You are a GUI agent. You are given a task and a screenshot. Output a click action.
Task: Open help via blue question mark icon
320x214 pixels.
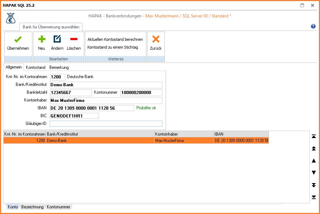coord(313,26)
